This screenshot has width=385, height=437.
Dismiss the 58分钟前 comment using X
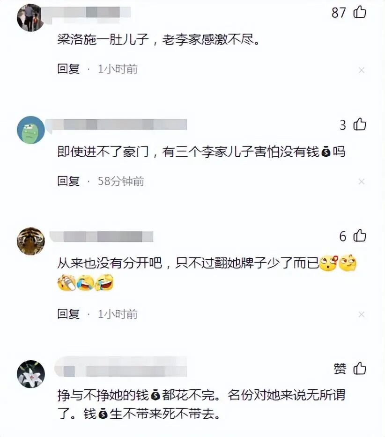click(362, 182)
